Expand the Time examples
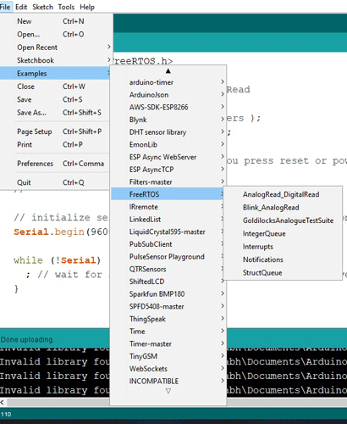 (x=168, y=331)
